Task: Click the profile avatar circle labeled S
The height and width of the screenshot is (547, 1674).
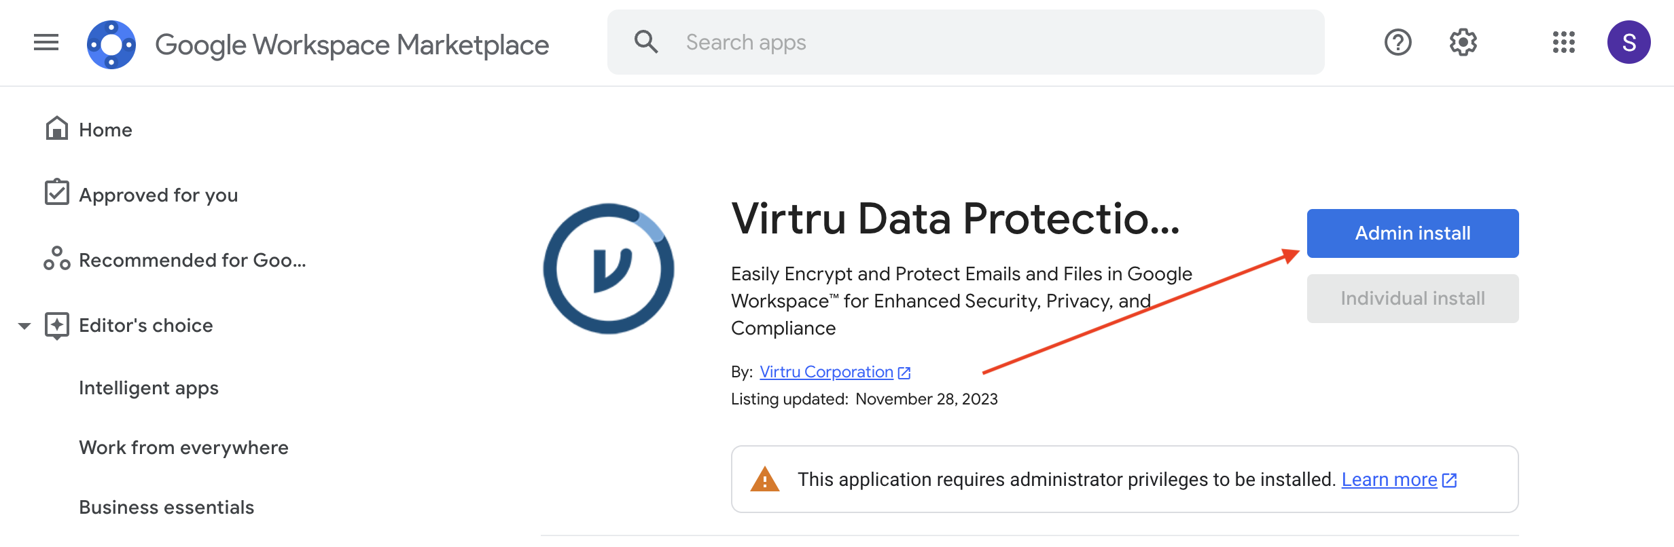Action: [1630, 42]
